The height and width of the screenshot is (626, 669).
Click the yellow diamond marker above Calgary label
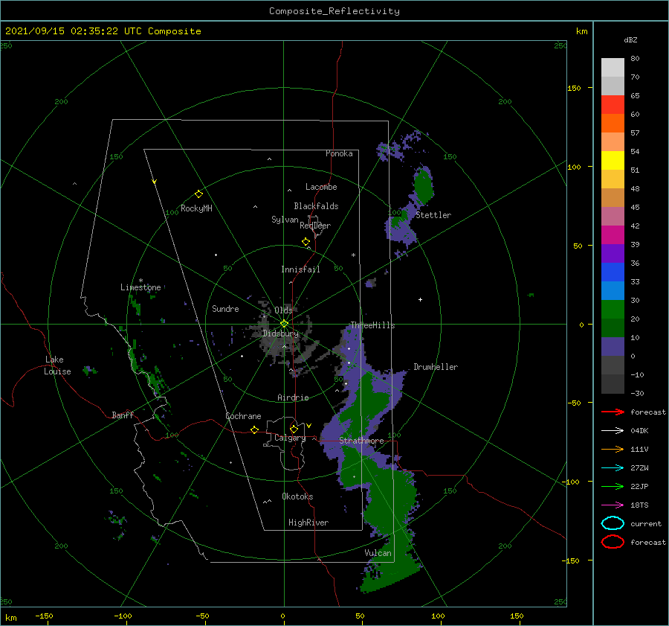click(294, 429)
